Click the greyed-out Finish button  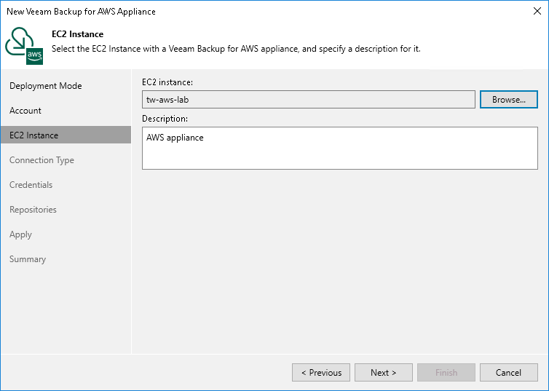click(446, 373)
